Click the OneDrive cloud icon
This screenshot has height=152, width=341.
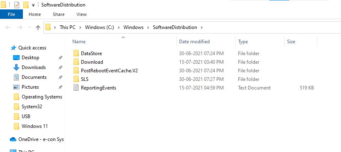click(13, 139)
